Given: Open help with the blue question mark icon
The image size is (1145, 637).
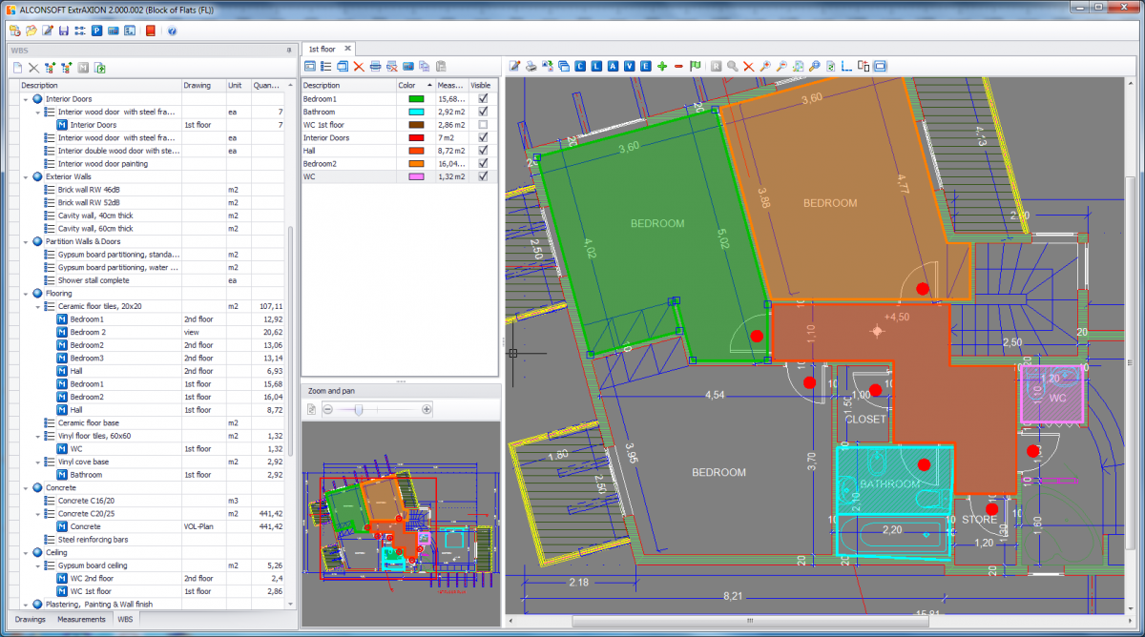Looking at the screenshot, I should coord(172,31).
